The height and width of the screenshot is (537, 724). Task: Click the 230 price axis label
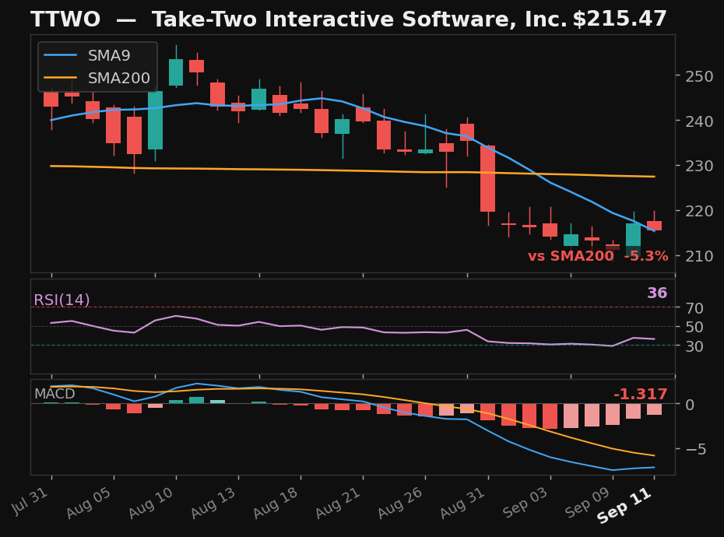(x=699, y=166)
